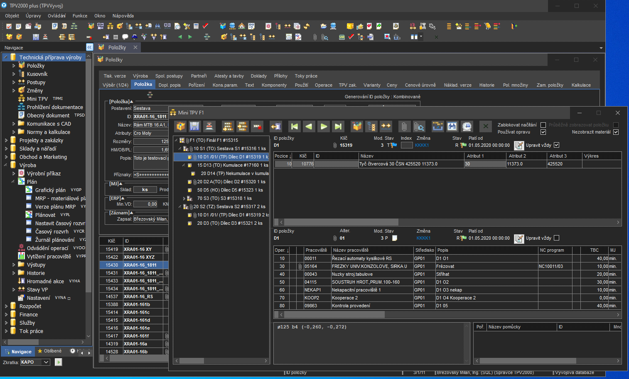
Task: Click the red delete row icon in Mini TPV toolbar
Action: point(258,126)
